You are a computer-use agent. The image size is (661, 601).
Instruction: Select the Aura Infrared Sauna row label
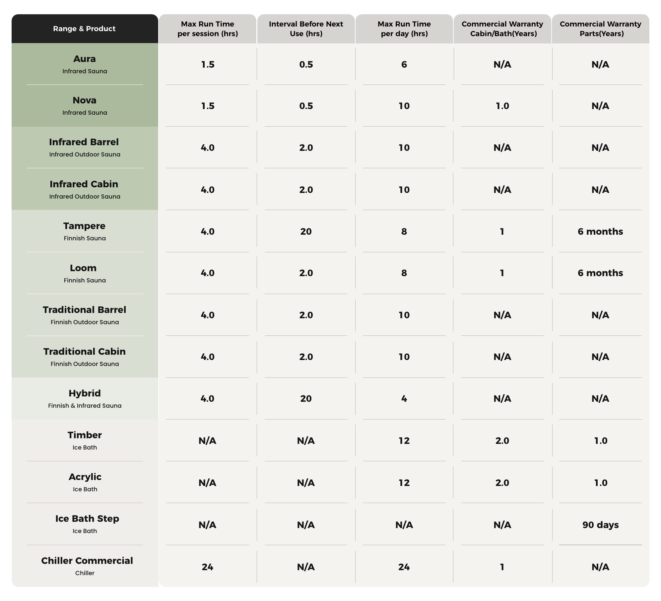tap(85, 64)
